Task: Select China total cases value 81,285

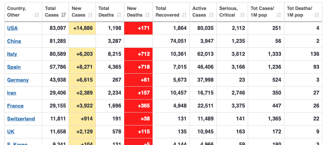Action: pos(58,41)
